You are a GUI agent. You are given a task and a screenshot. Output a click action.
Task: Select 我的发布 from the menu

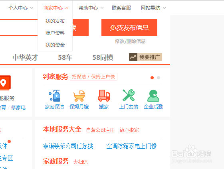(x=55, y=21)
